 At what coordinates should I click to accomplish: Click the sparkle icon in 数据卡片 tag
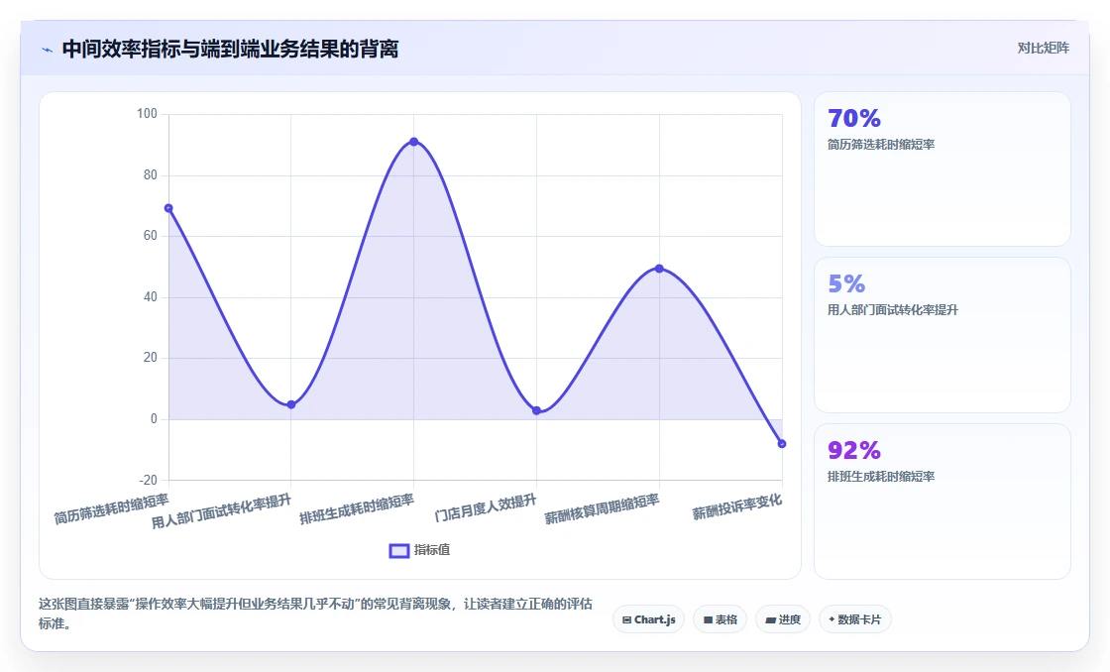point(832,619)
